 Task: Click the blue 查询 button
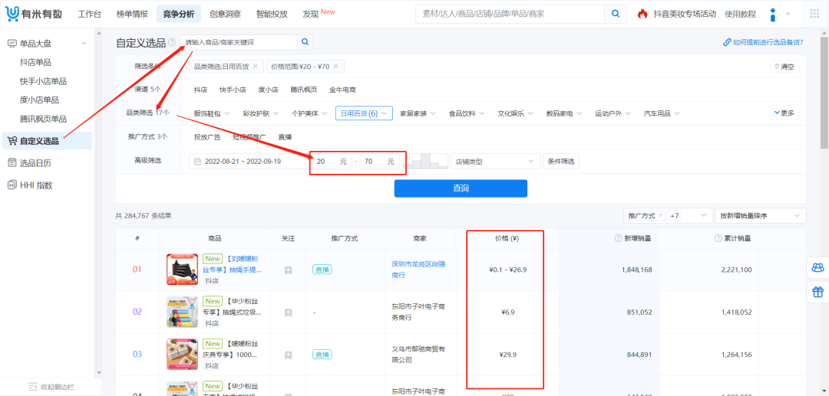pos(461,188)
